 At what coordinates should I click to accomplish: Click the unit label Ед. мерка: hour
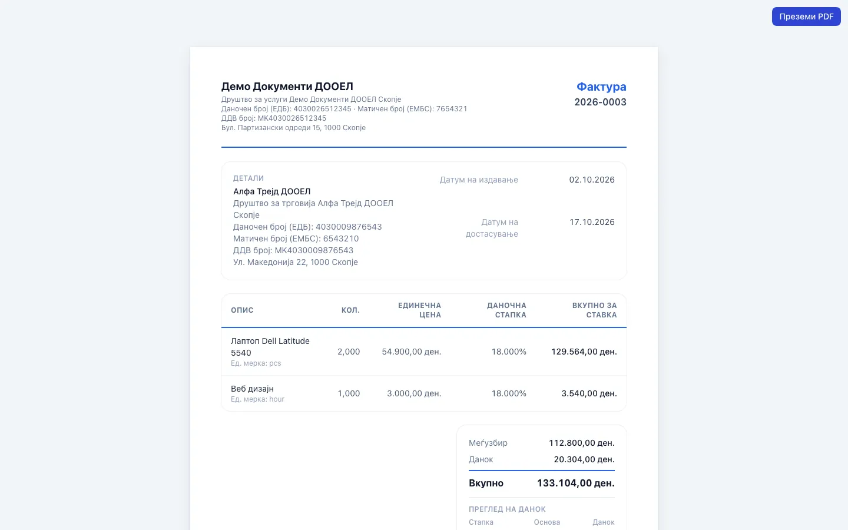[x=257, y=399]
